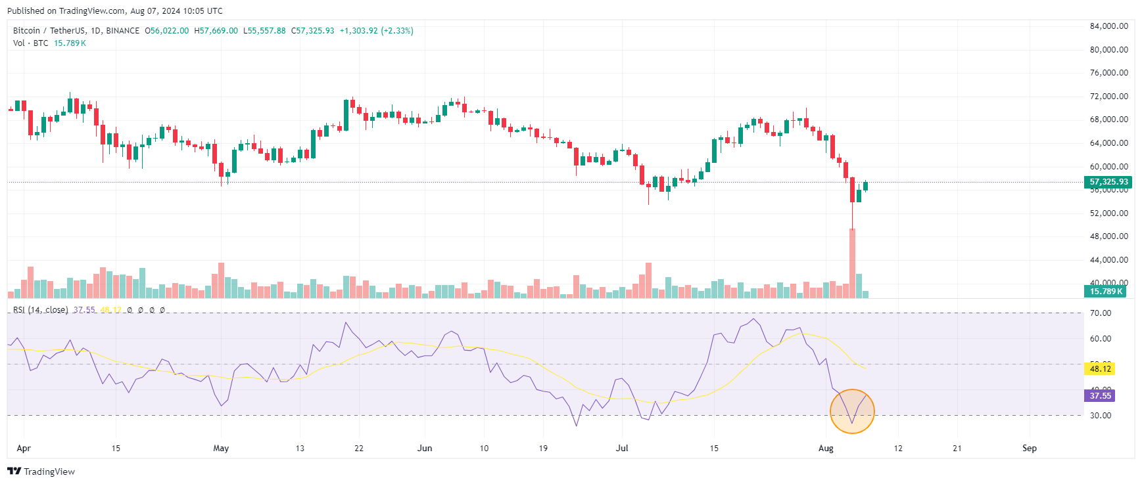Image resolution: width=1142 pixels, height=484 pixels.
Task: Click the RSI (14, close) indicator label
Action: 41,310
